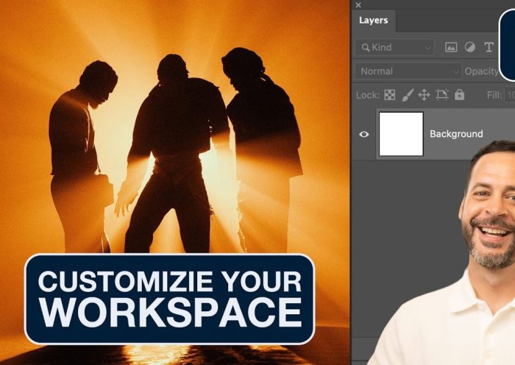
Task: Open the Kind filter type dropdown
Action: [394, 48]
